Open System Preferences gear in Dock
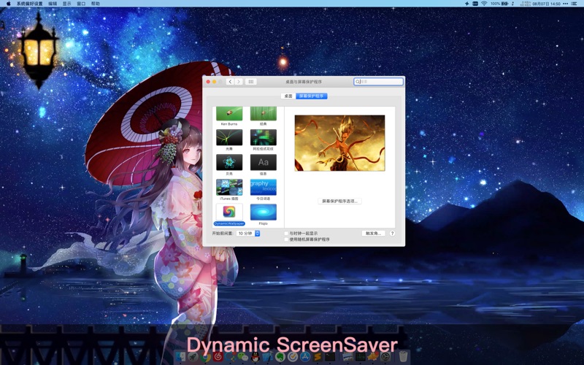 point(385,357)
